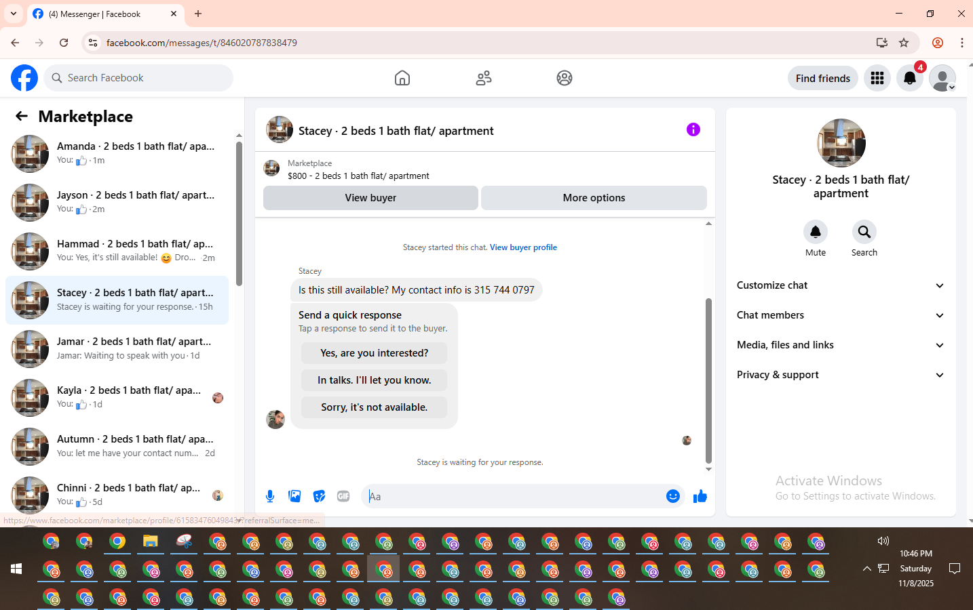
Task: Open the Home feed icon
Action: (402, 78)
